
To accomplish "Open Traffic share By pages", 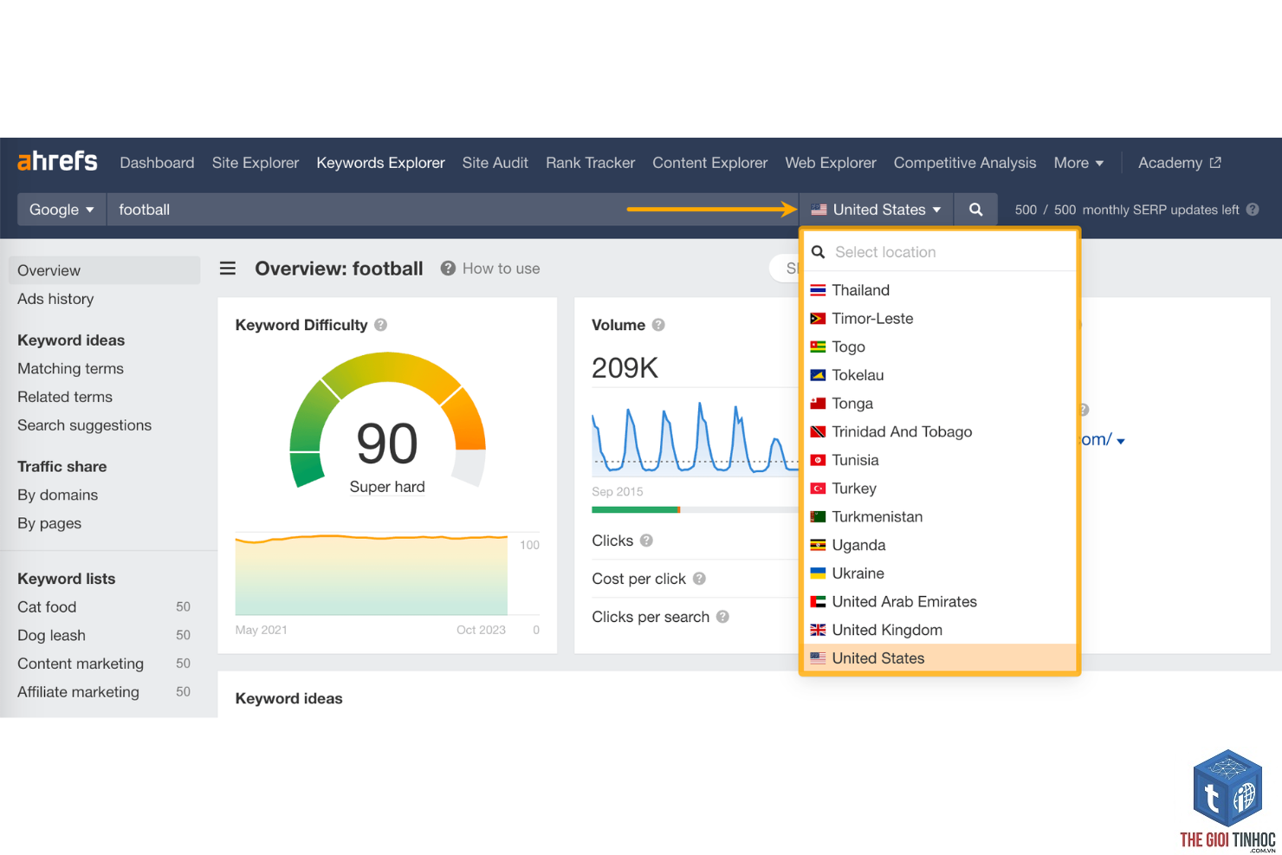I will pyautogui.click(x=49, y=523).
